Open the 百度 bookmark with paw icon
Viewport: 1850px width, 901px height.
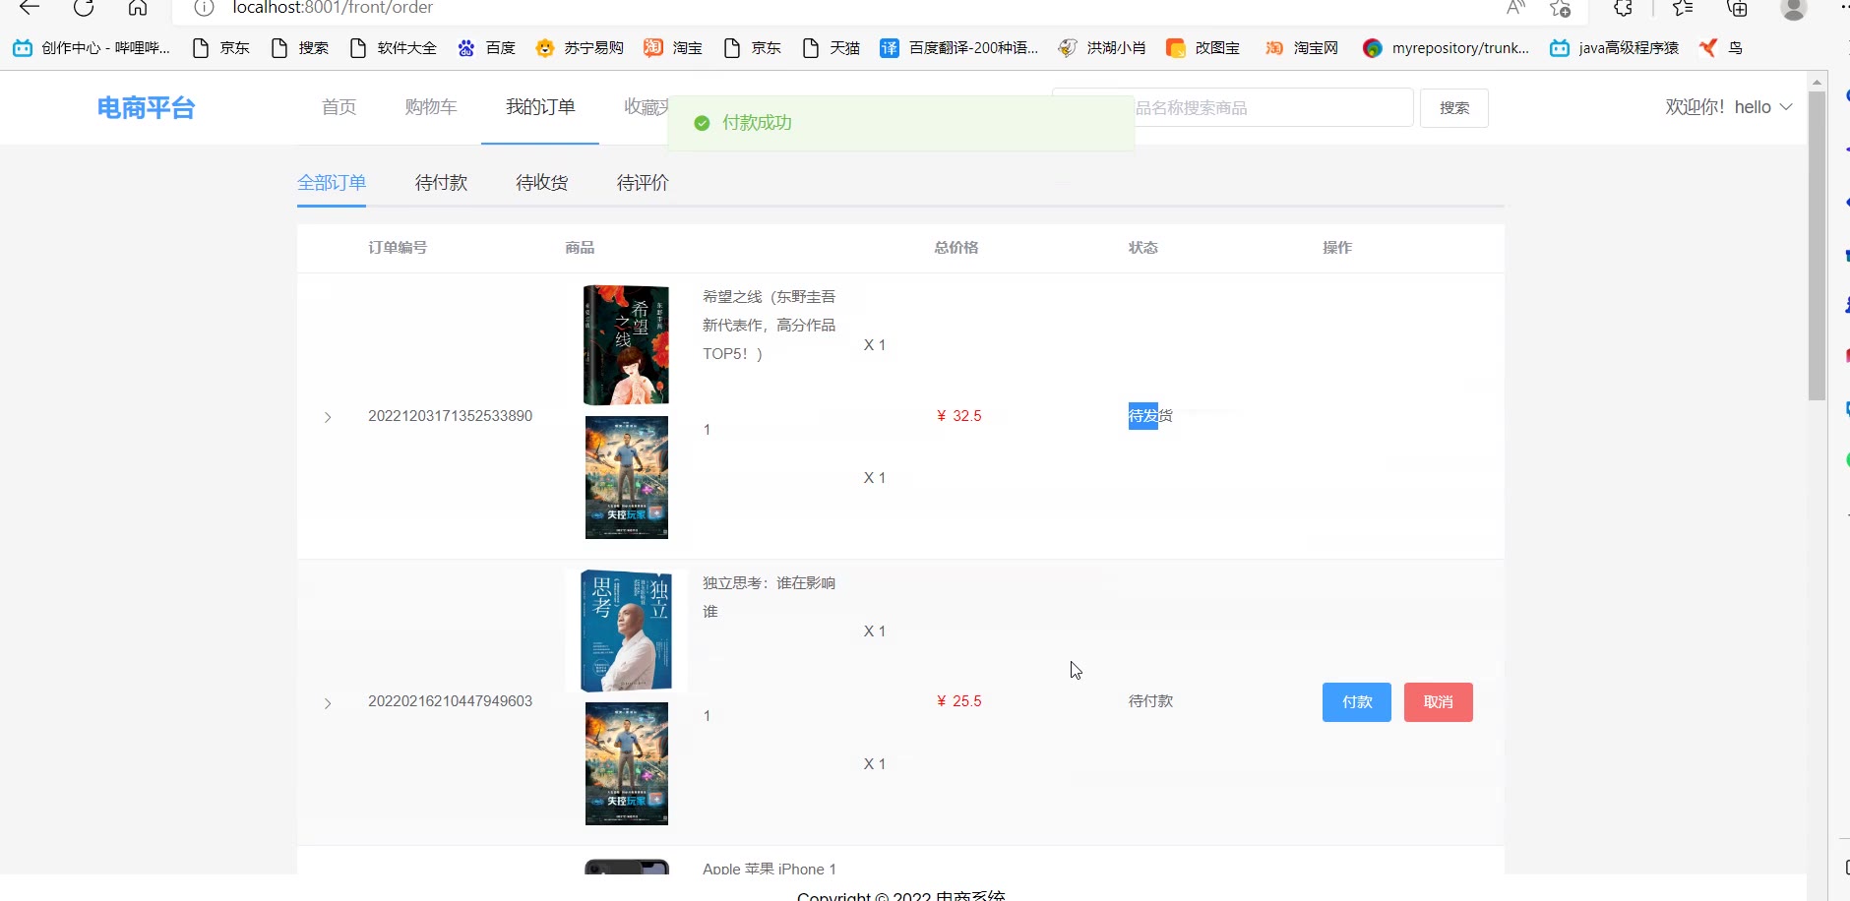coord(486,48)
